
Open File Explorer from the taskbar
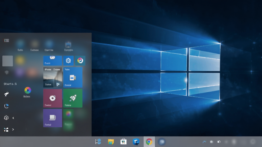pyautogui.click(x=111, y=142)
